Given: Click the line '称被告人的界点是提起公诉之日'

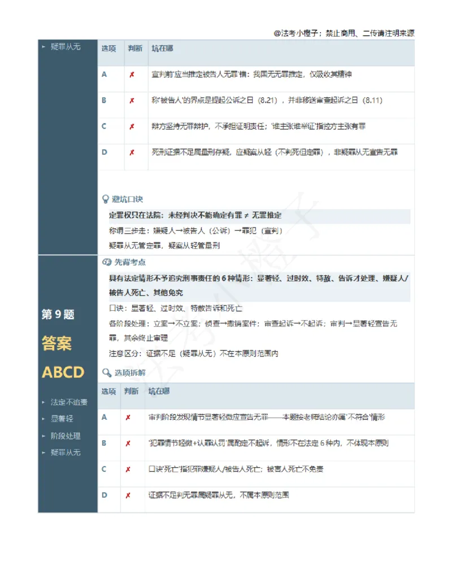Looking at the screenshot, I should click(x=267, y=100).
